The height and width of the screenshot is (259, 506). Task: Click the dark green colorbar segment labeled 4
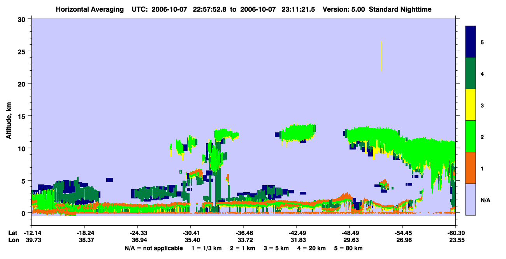[471, 73]
